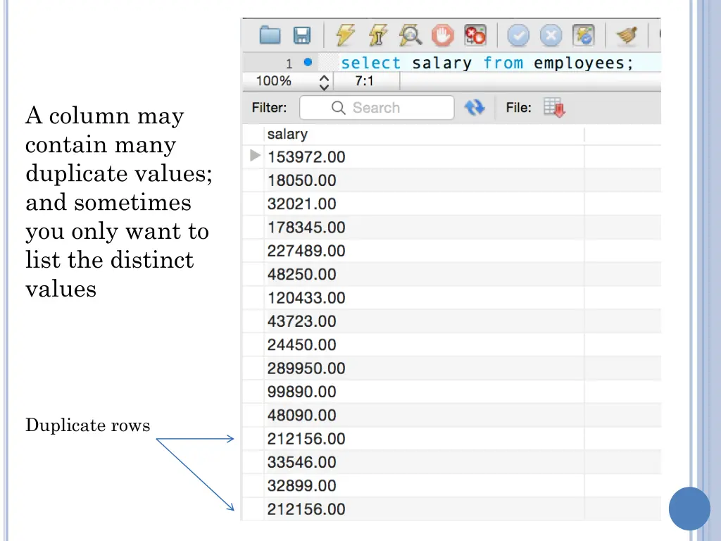The width and height of the screenshot is (721, 541).
Task: Select the cell 99890.00
Action: point(425,392)
